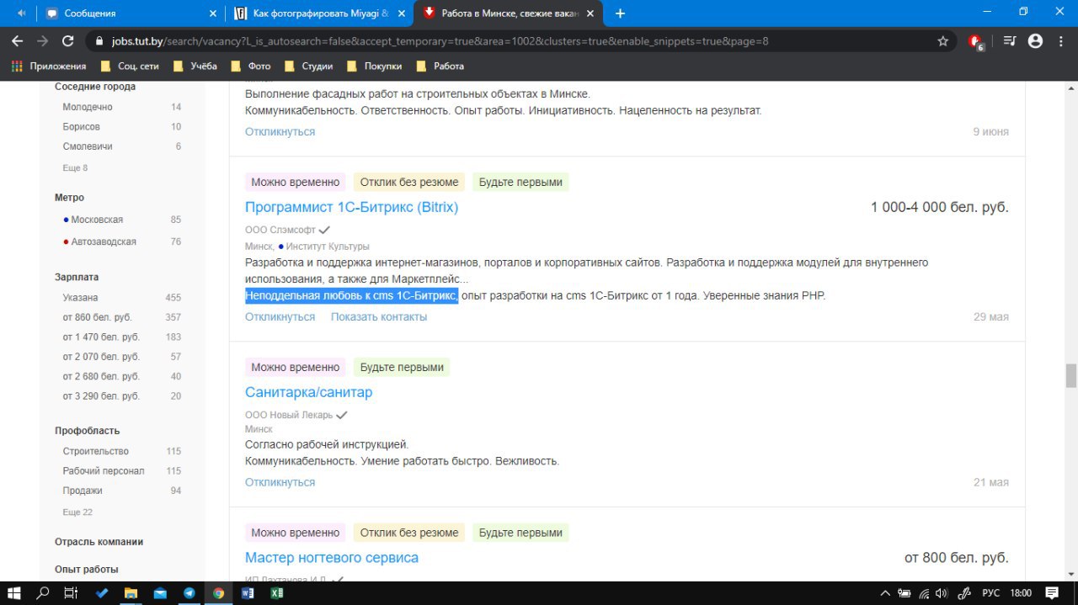Viewport: 1078px width, 605px height.
Task: Expand Еще 8 neighbouring cities
Action: 75,167
